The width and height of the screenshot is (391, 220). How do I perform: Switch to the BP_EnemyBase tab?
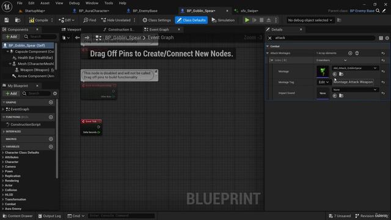click(145, 11)
